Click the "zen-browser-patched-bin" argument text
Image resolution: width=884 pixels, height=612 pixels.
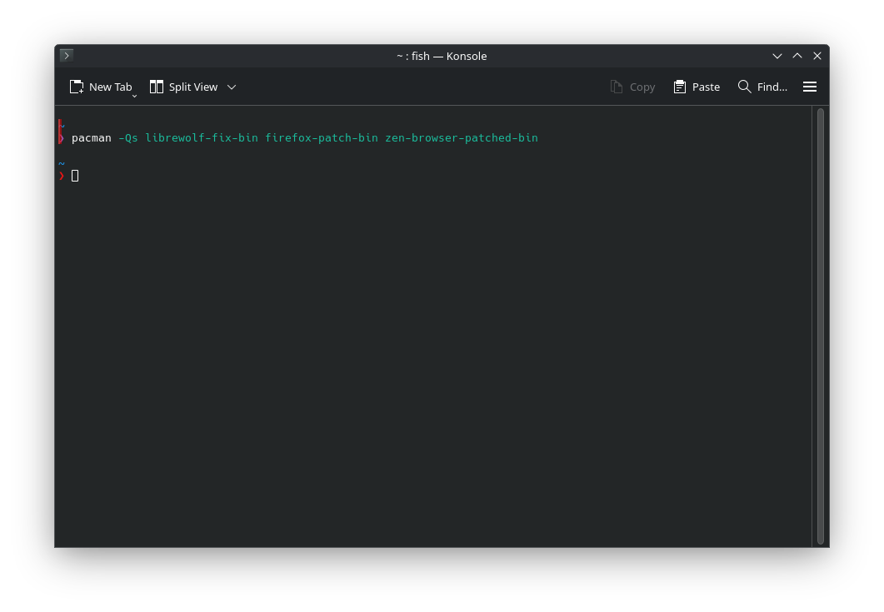pos(462,138)
